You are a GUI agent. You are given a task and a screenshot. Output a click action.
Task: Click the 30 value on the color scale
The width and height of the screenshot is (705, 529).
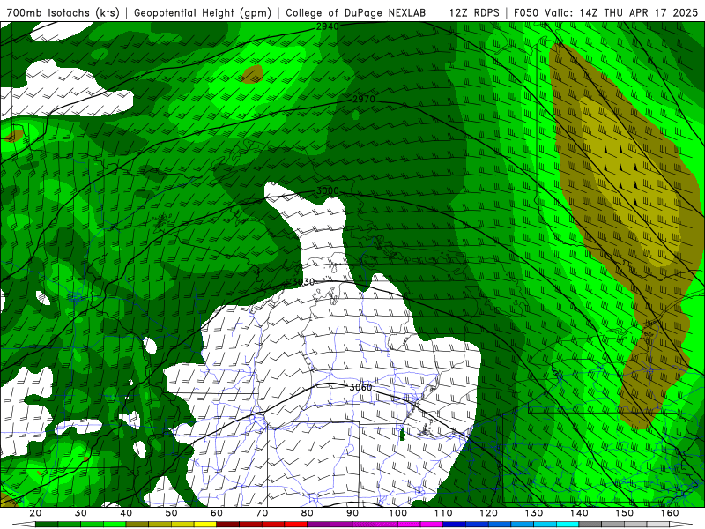81,513
